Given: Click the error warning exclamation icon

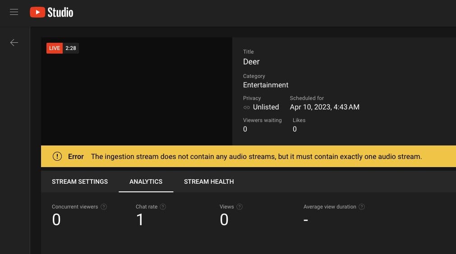Looking at the screenshot, I should click(x=57, y=156).
